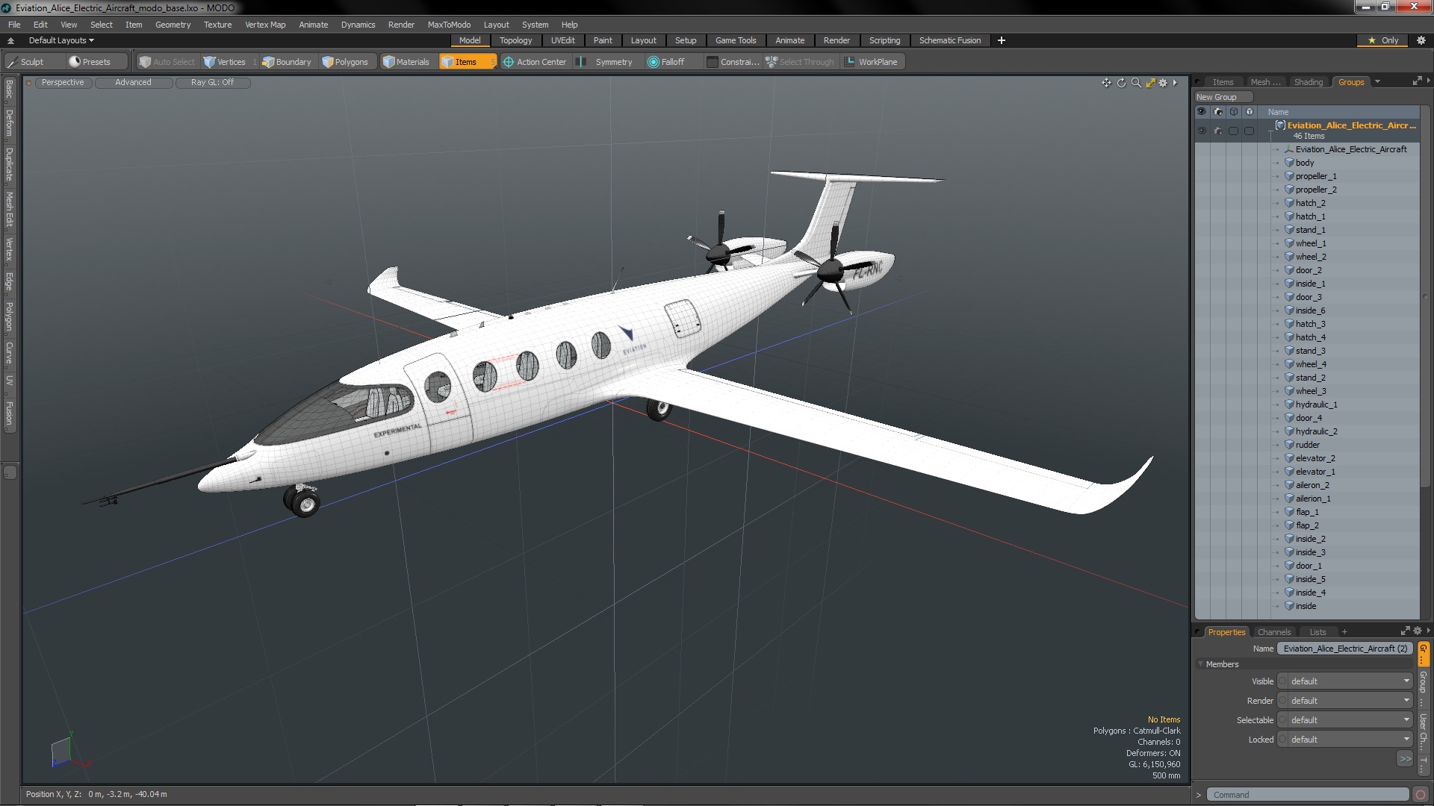
Task: Select the elevator_1 item
Action: (1315, 472)
